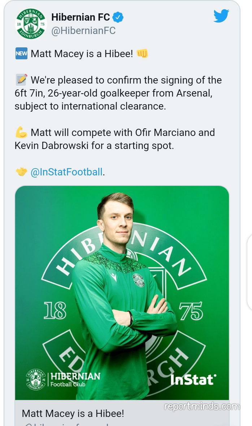Click the club crest on the green jersey
This screenshot has width=252, height=426.
pyautogui.click(x=139, y=280)
